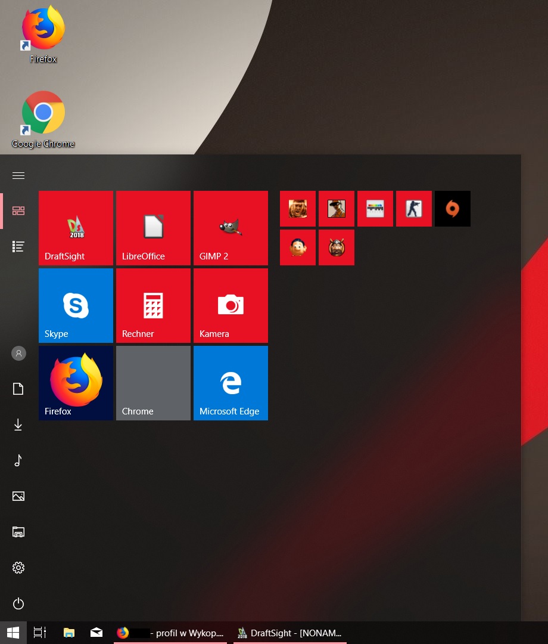
Task: Click the Power button in Start
Action: click(18, 603)
